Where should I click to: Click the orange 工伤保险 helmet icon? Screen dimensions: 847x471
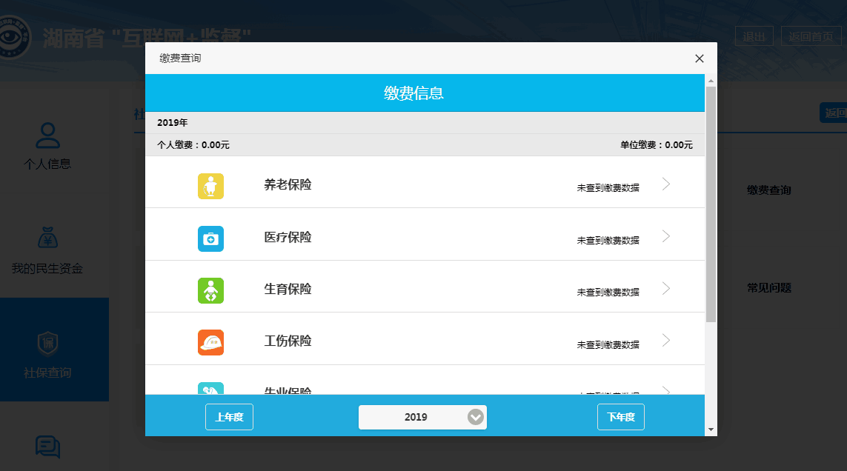210,342
